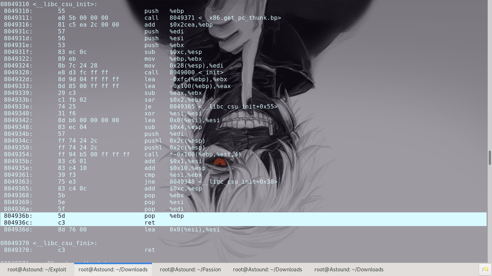This screenshot has height=276, width=492.
Task: Click the xor %esi,%esi instruction
Action: (173, 114)
